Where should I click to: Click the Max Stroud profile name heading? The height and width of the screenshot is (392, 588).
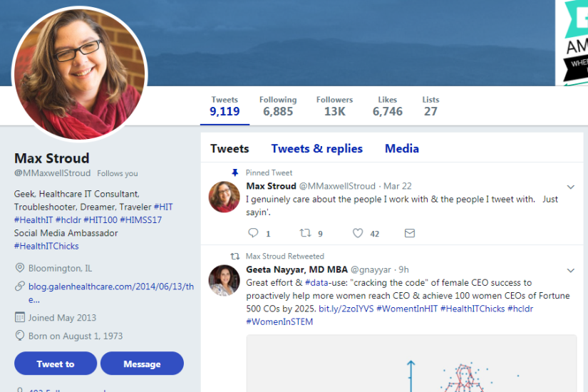pos(52,158)
